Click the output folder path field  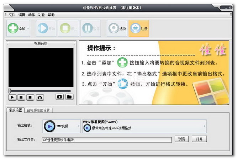click(107, 140)
